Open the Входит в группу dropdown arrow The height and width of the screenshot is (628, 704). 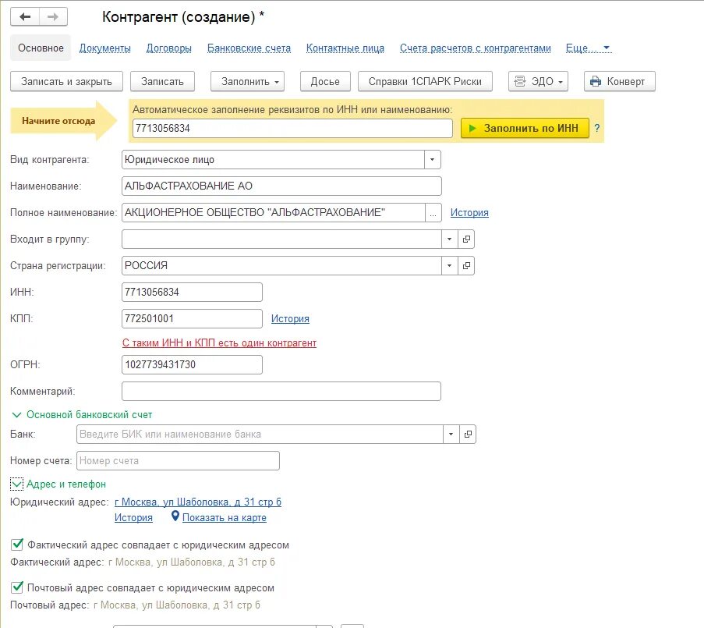449,239
